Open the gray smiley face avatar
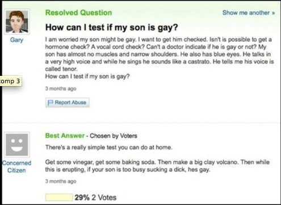281x205 pixels. pyautogui.click(x=17, y=144)
